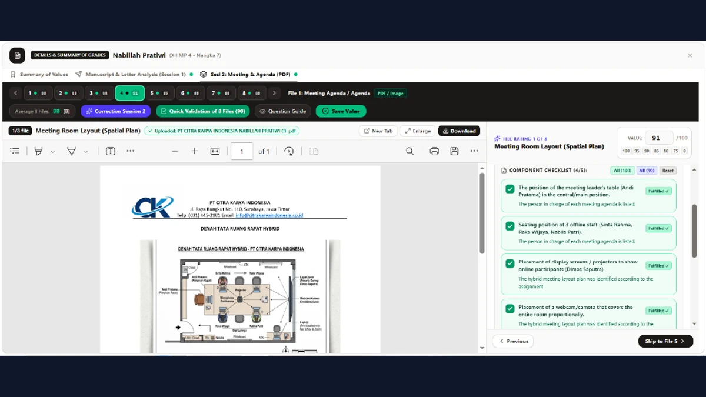Click the Save Value button

pyautogui.click(x=341, y=111)
